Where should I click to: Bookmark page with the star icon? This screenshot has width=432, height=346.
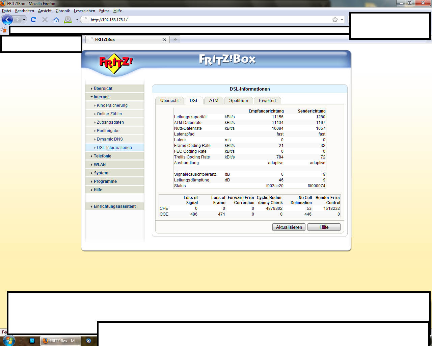tap(335, 20)
